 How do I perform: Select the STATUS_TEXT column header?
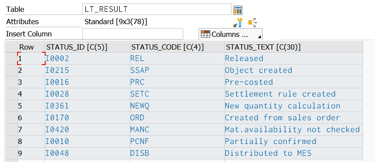pos(294,47)
